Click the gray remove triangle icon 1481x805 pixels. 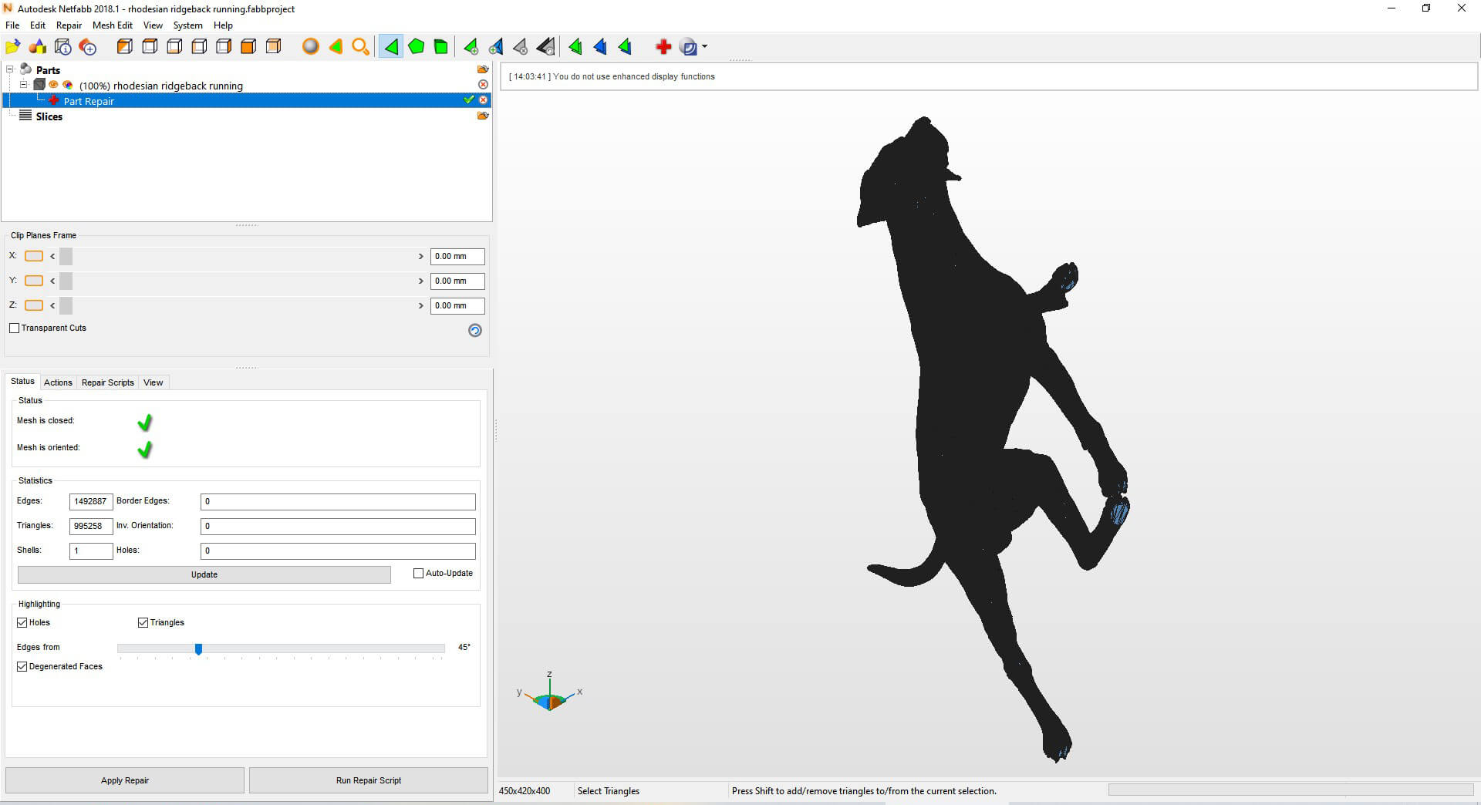[521, 47]
